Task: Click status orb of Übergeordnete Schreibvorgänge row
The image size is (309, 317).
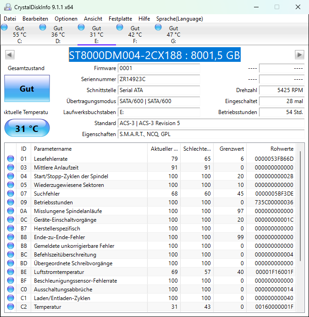Action: pos(11,263)
